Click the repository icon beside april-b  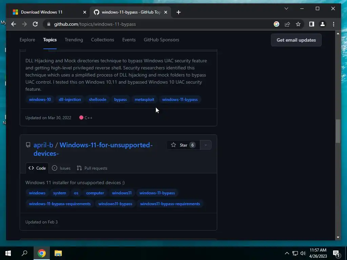(28, 145)
